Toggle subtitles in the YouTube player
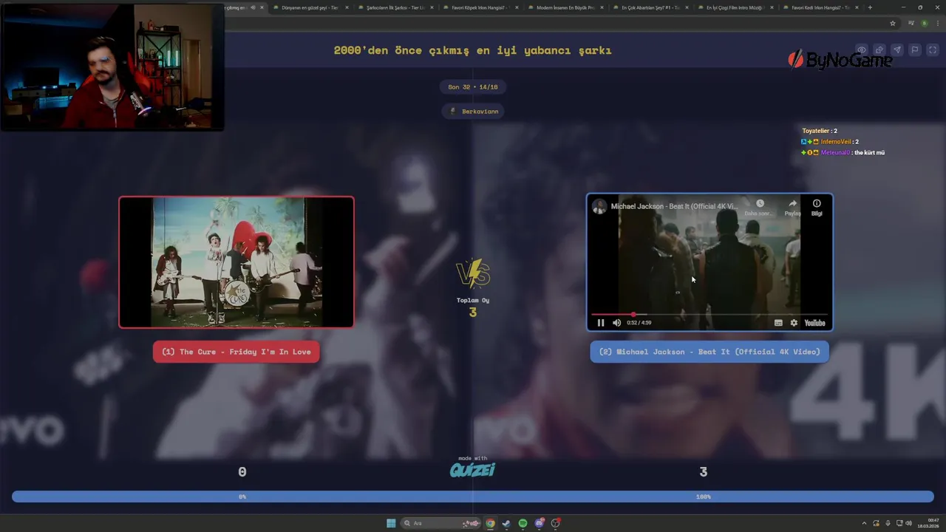Viewport: 946px width, 532px height. click(x=778, y=323)
